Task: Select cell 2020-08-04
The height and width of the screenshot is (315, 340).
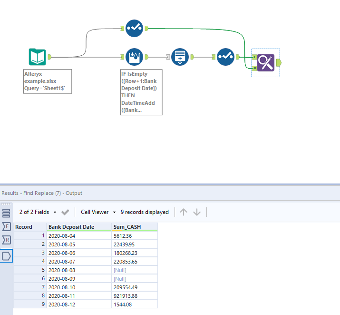Action: pos(79,236)
